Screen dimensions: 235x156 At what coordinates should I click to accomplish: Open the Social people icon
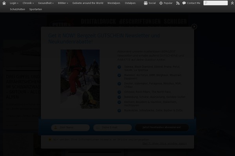[x=146, y=3]
